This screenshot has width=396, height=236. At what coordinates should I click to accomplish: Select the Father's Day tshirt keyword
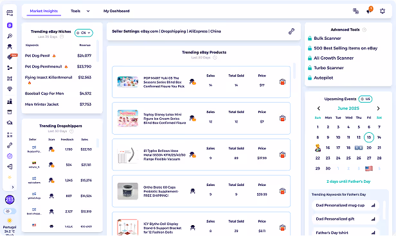(345, 233)
